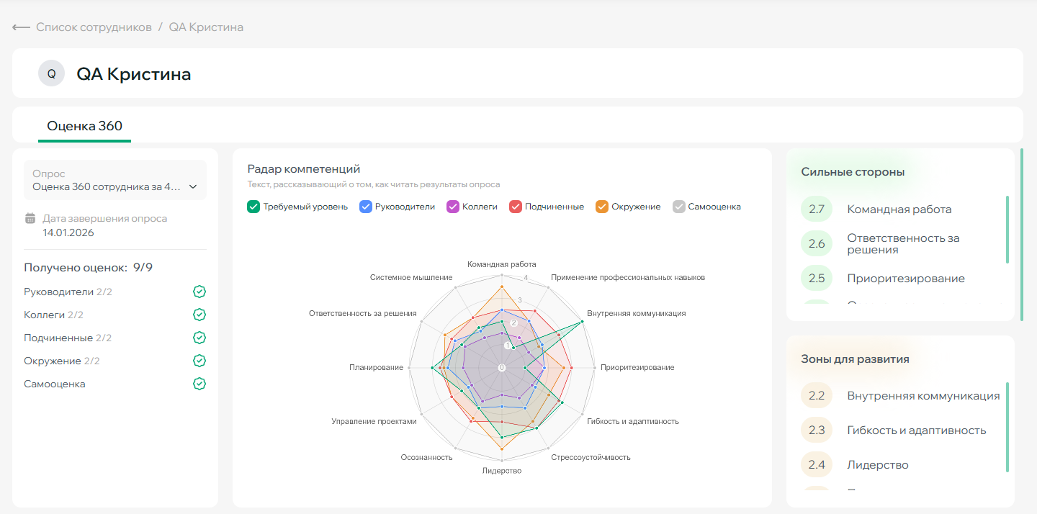
Task: Click the Сильные стороны panel scrollbar
Action: click(x=1007, y=229)
